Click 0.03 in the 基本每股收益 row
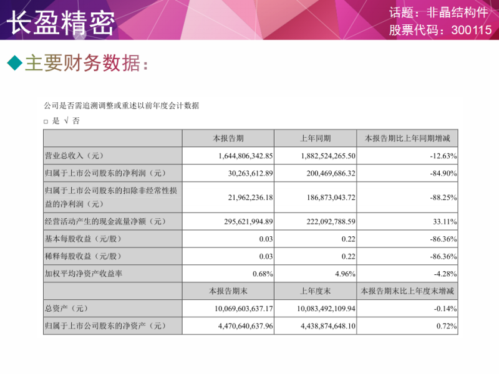This screenshot has height=374, width=499. point(266,239)
